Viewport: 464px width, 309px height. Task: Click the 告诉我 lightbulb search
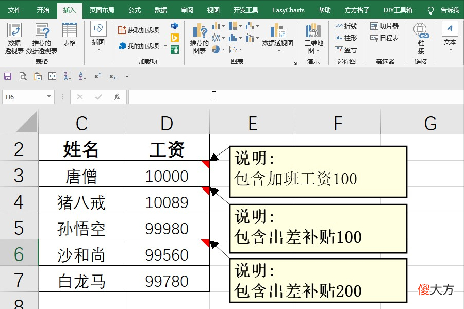(x=443, y=10)
